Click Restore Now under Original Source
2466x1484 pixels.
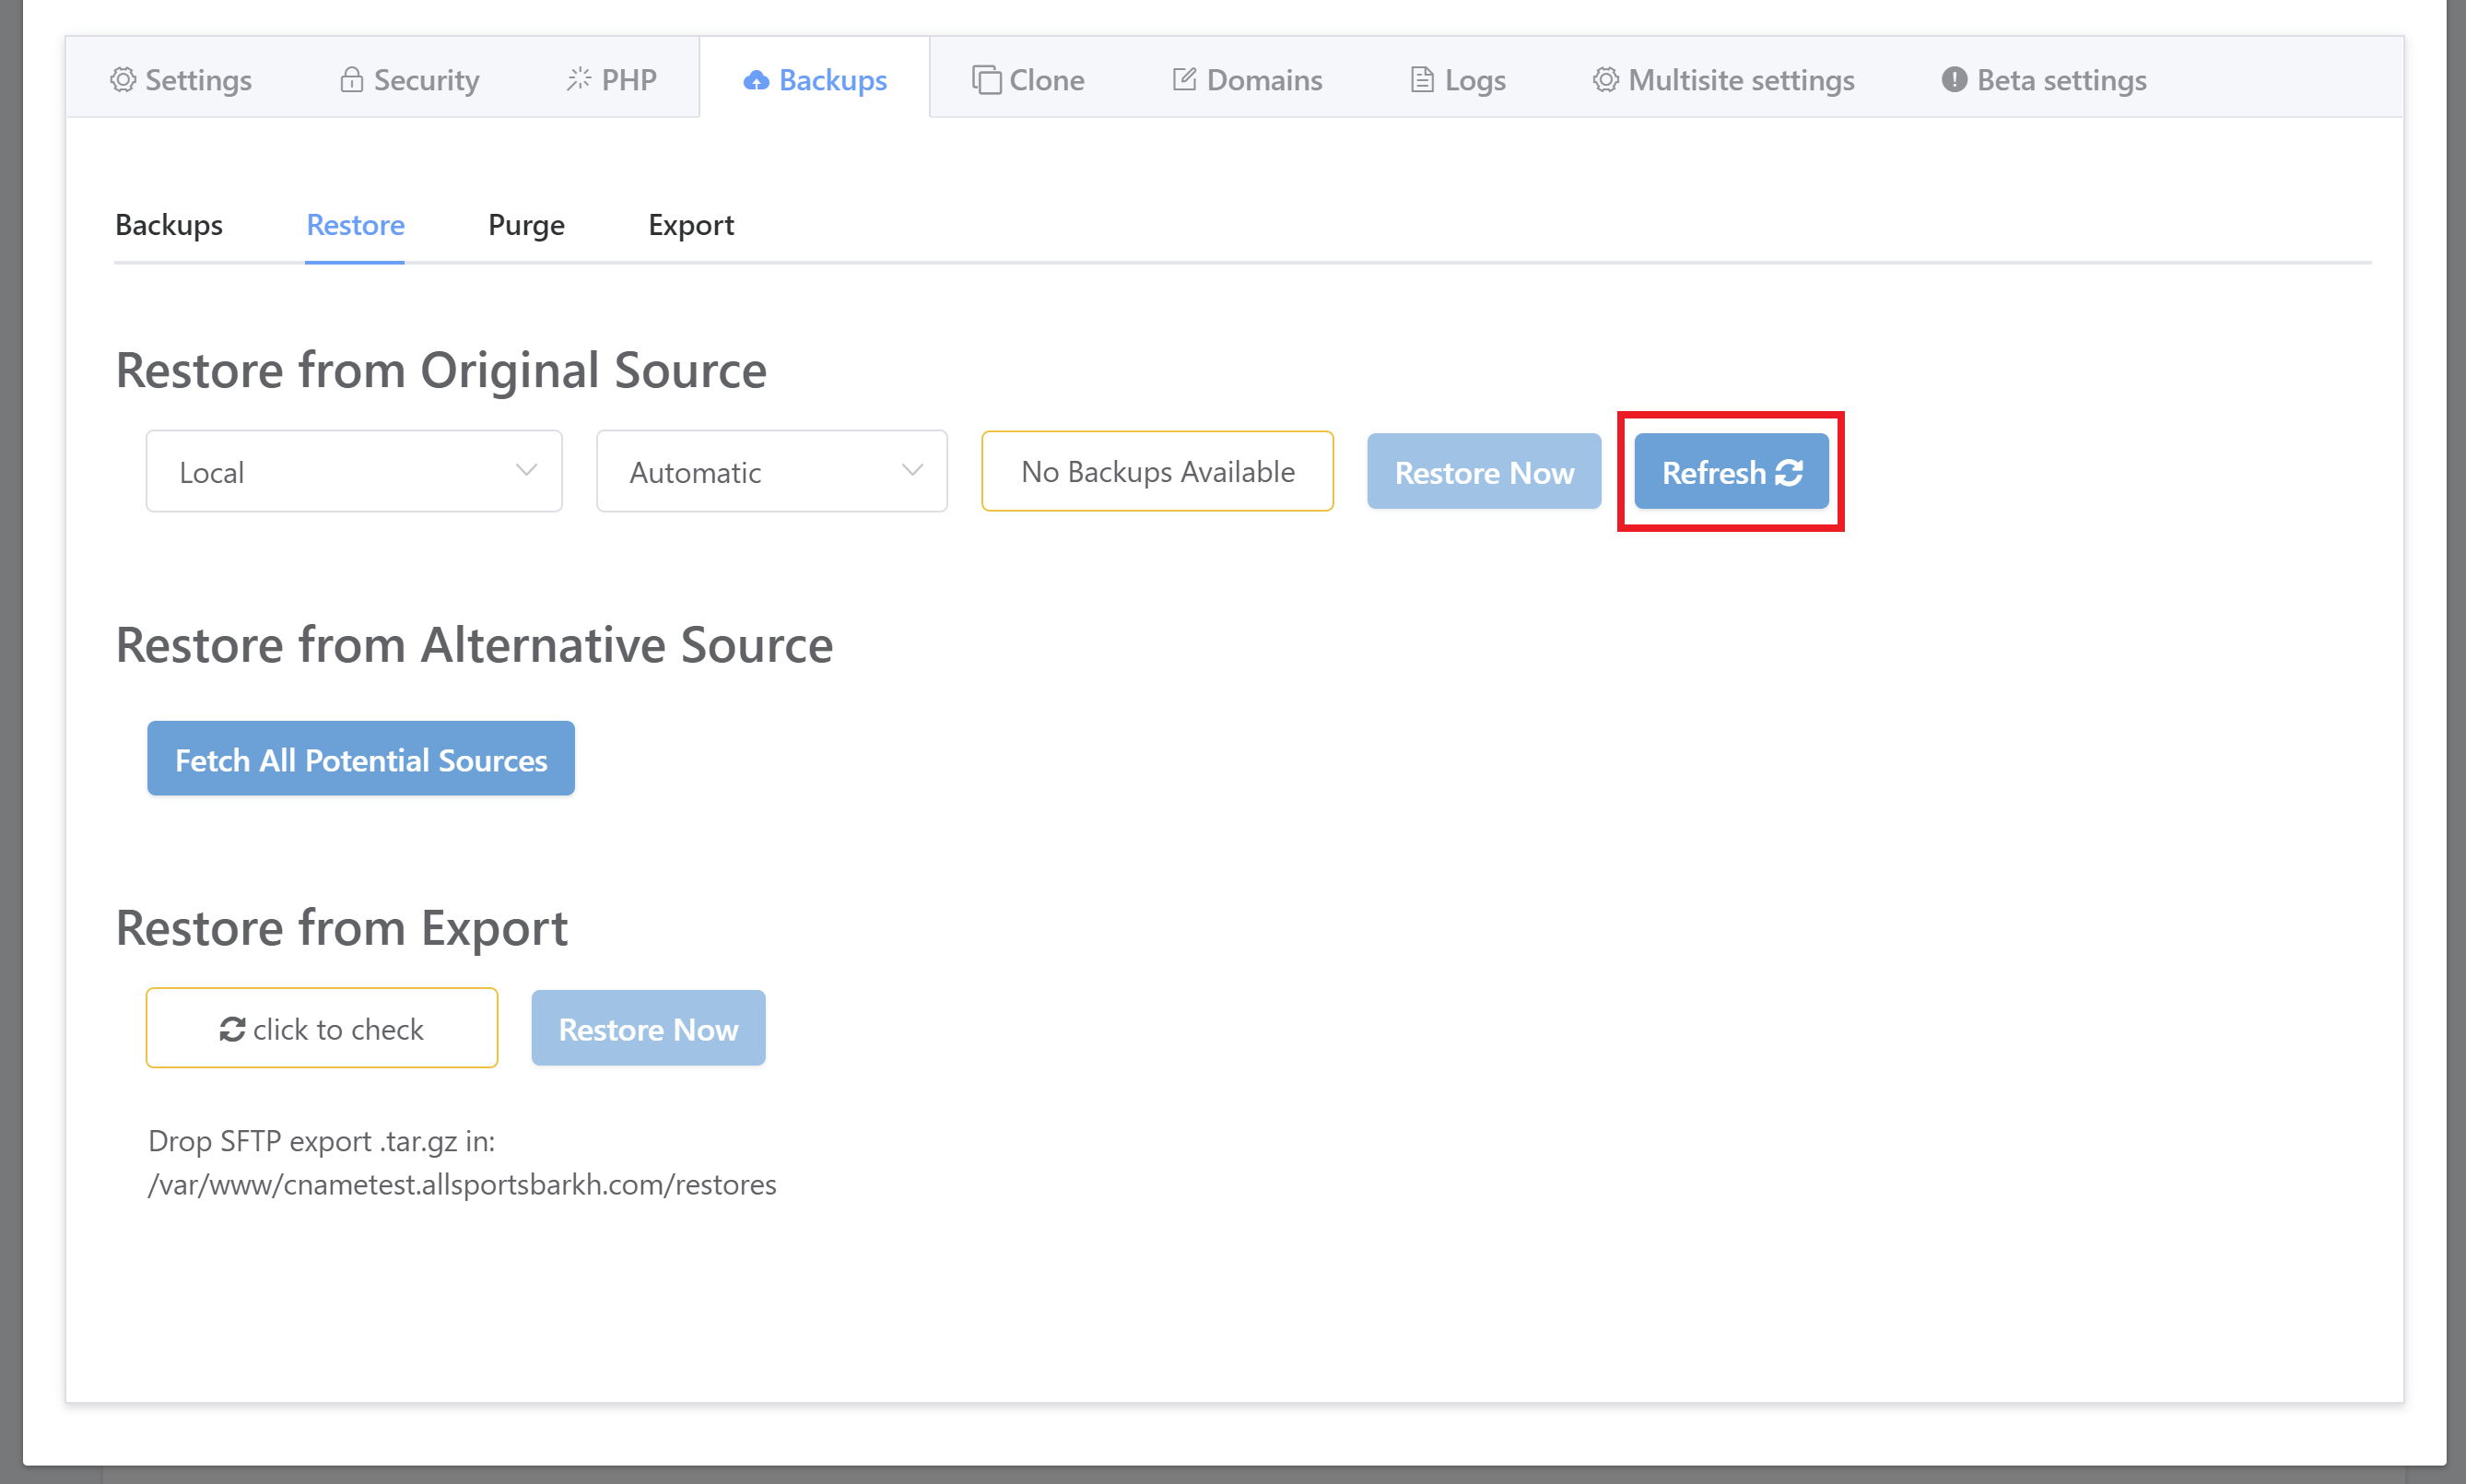(1484, 472)
